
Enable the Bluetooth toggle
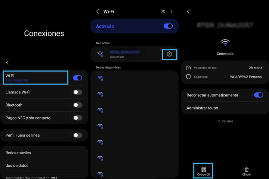coord(77,105)
